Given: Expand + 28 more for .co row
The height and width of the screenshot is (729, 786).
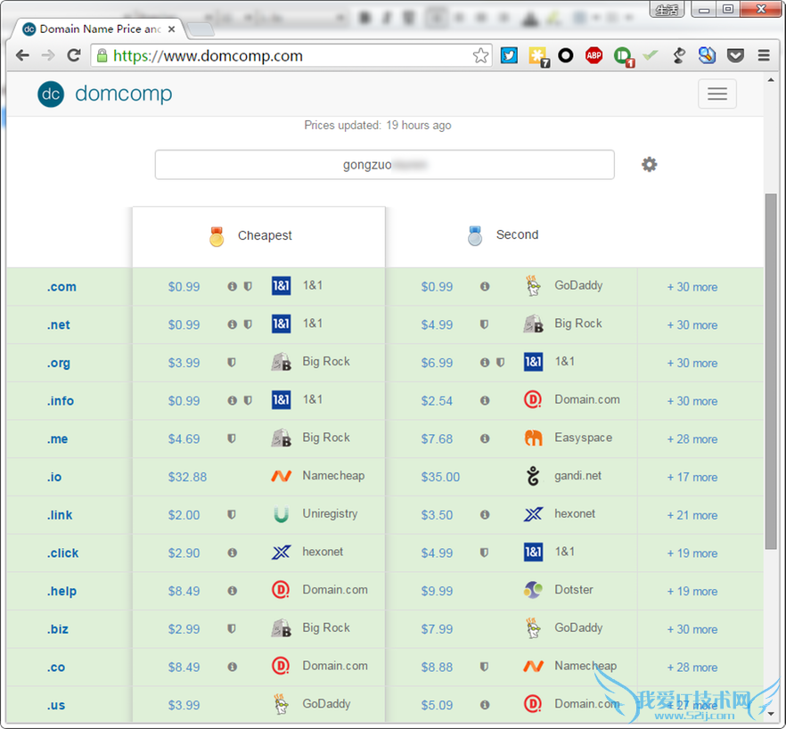Looking at the screenshot, I should coord(692,668).
